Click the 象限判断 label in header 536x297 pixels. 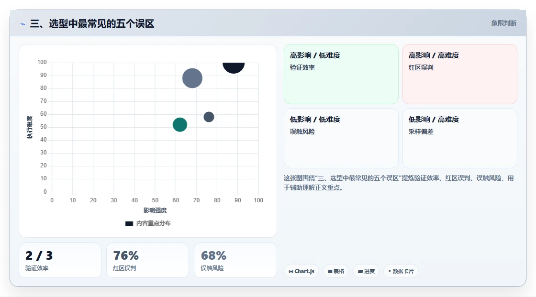tap(503, 23)
